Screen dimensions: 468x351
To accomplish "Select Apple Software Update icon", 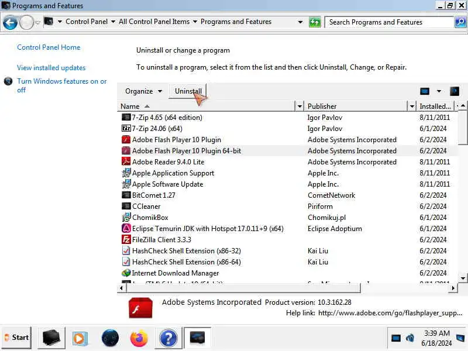I will (x=126, y=184).
